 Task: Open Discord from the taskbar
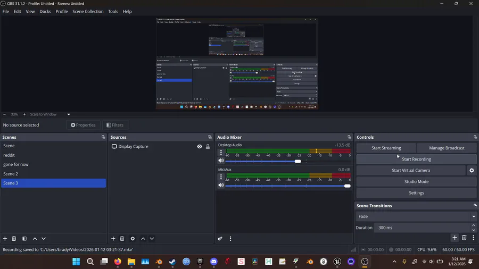click(214, 262)
